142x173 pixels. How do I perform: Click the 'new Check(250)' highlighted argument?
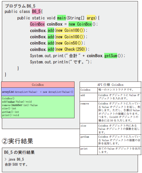click(x=71, y=49)
